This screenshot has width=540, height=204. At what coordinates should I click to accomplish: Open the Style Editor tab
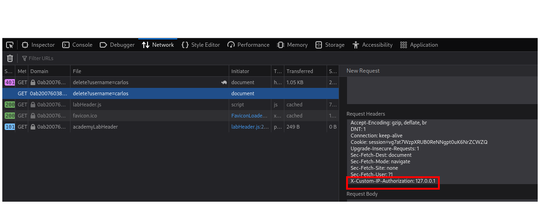pyautogui.click(x=200, y=45)
